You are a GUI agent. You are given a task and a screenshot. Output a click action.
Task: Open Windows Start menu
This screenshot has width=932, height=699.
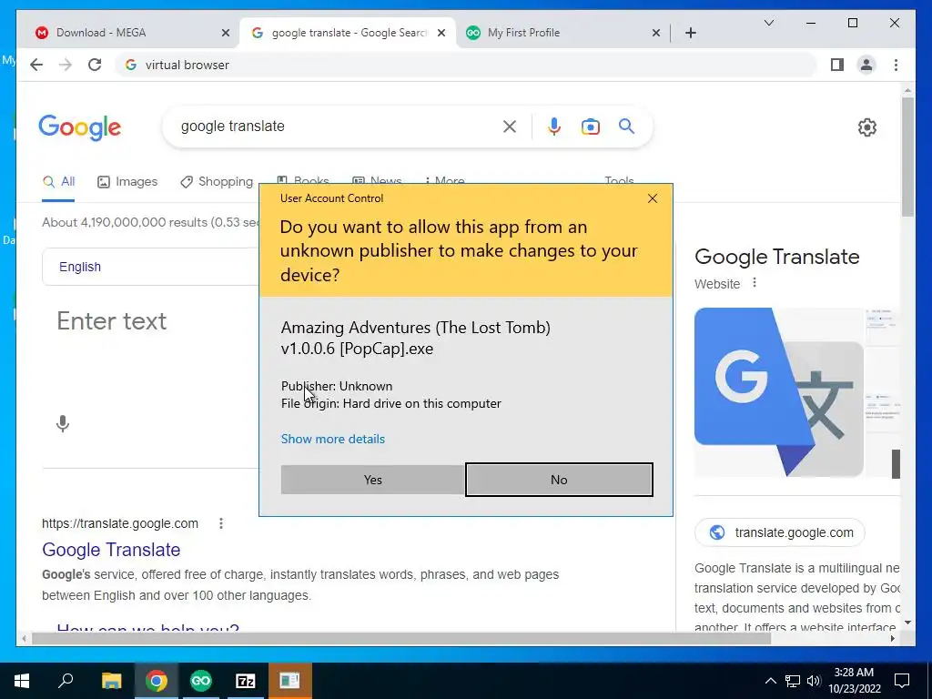coord(22,681)
